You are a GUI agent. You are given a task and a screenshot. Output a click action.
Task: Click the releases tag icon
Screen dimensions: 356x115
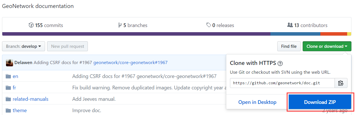(x=209, y=25)
